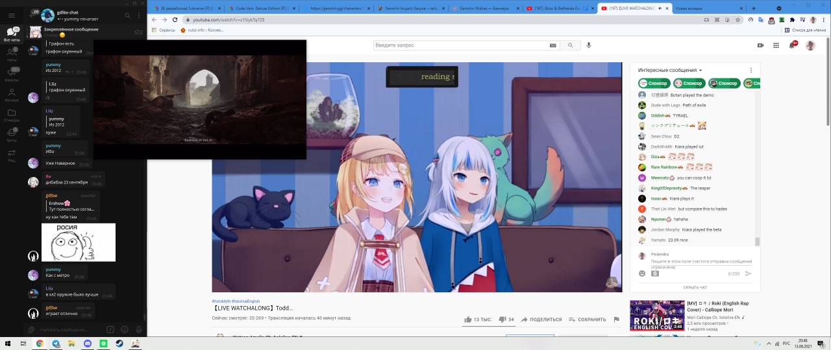Open the emoji picker in Telegram
Viewport: 831px width, 350px height.
click(x=123, y=330)
